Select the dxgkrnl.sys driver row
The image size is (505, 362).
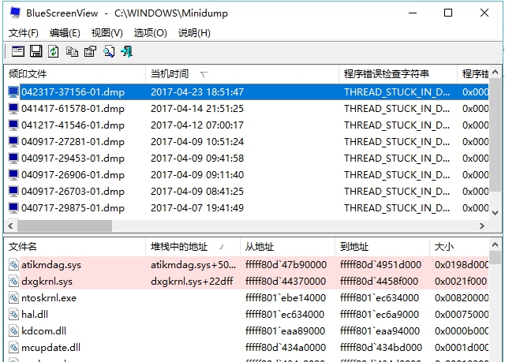[246, 282]
